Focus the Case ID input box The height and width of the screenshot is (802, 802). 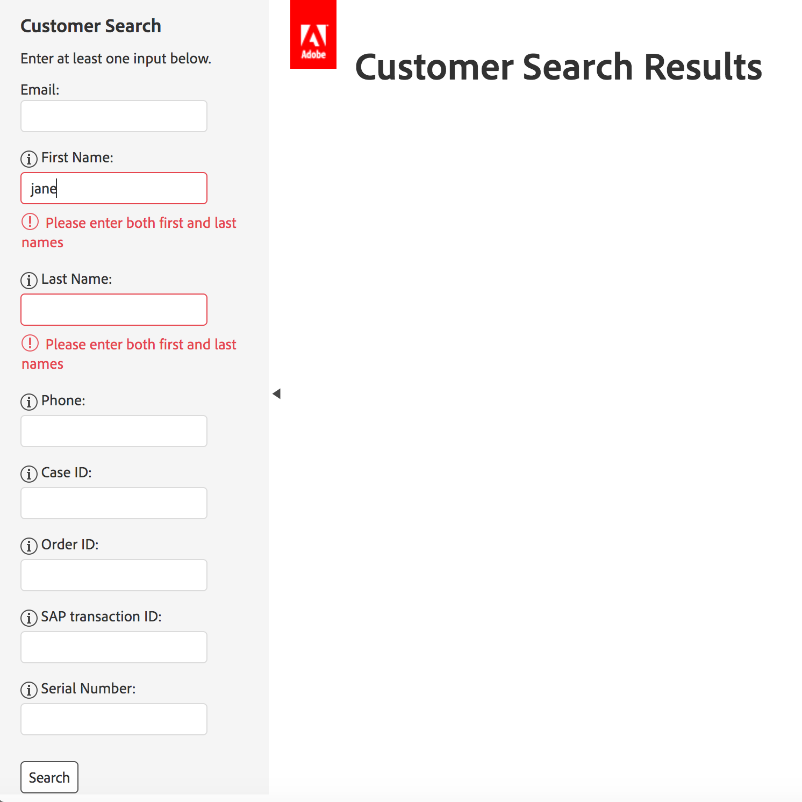pos(114,503)
